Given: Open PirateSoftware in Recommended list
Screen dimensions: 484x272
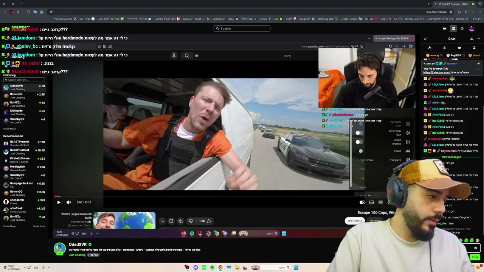Looking at the screenshot, I should tap(24, 160).
